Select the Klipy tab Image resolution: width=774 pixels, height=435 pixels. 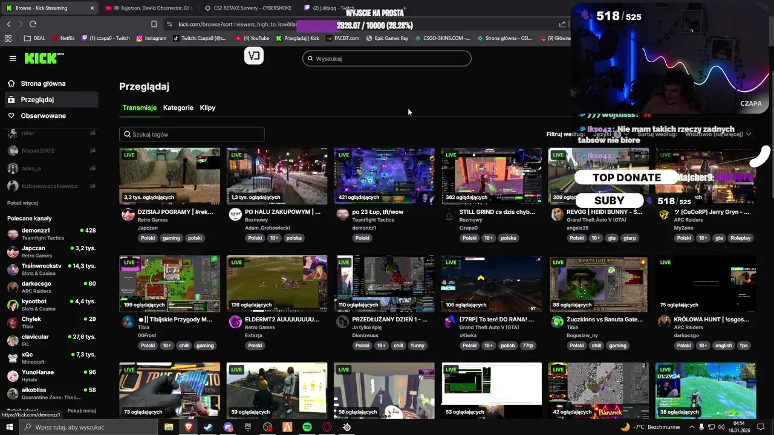[207, 108]
